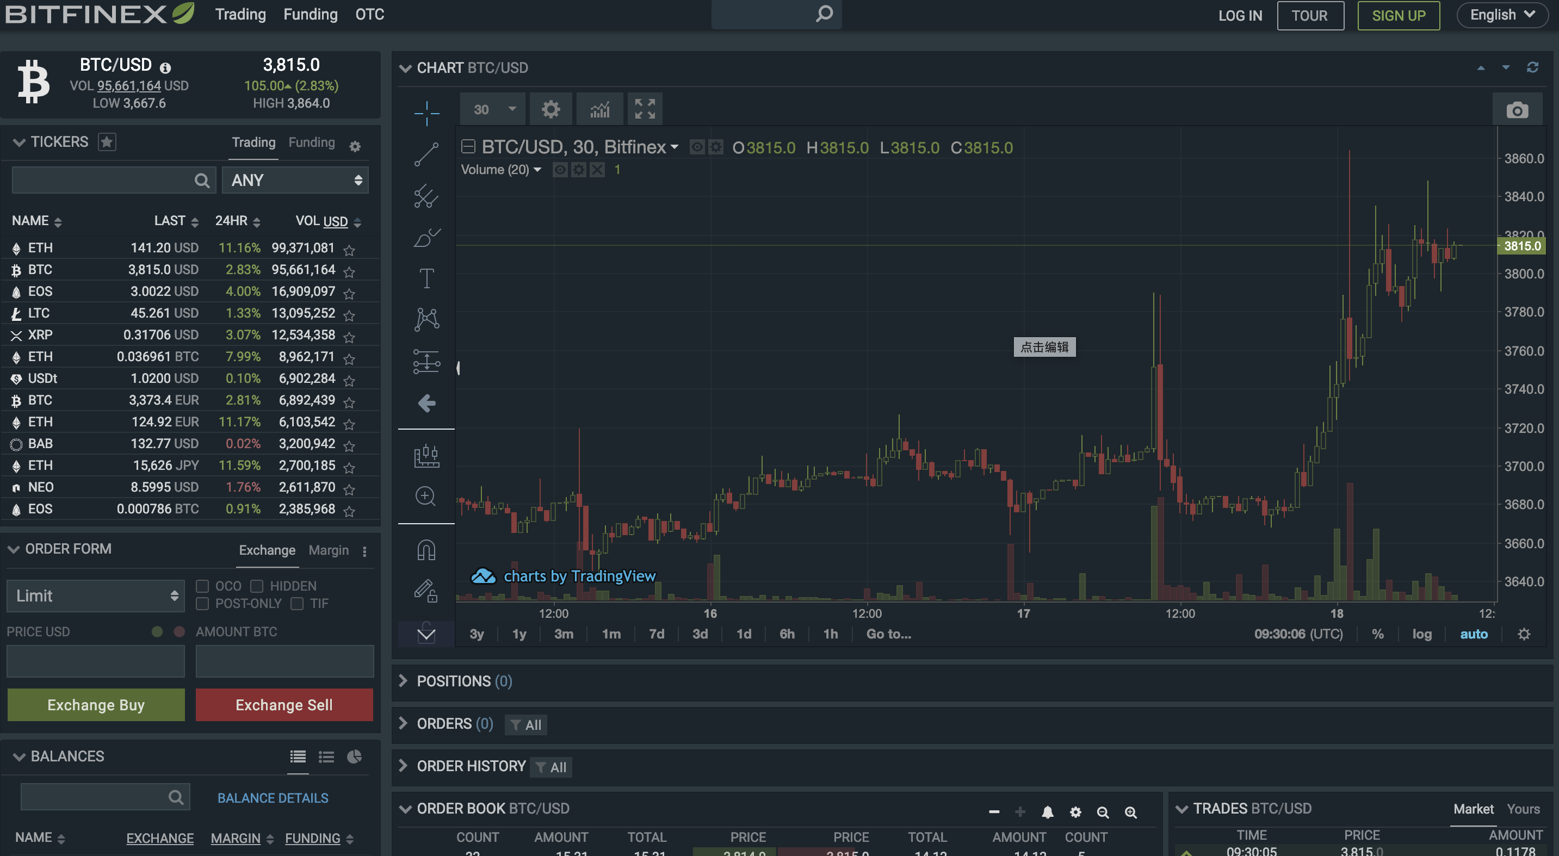Screen dimensions: 1559x856
Task: Activate the chart zoom-in tool
Action: point(425,497)
